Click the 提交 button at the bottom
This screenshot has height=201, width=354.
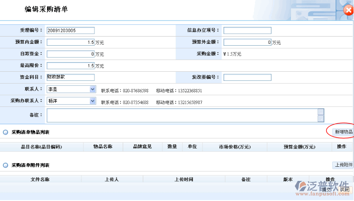327,190
